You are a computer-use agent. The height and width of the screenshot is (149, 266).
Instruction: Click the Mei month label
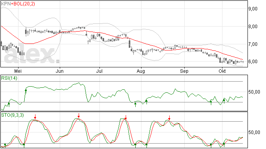18,71
